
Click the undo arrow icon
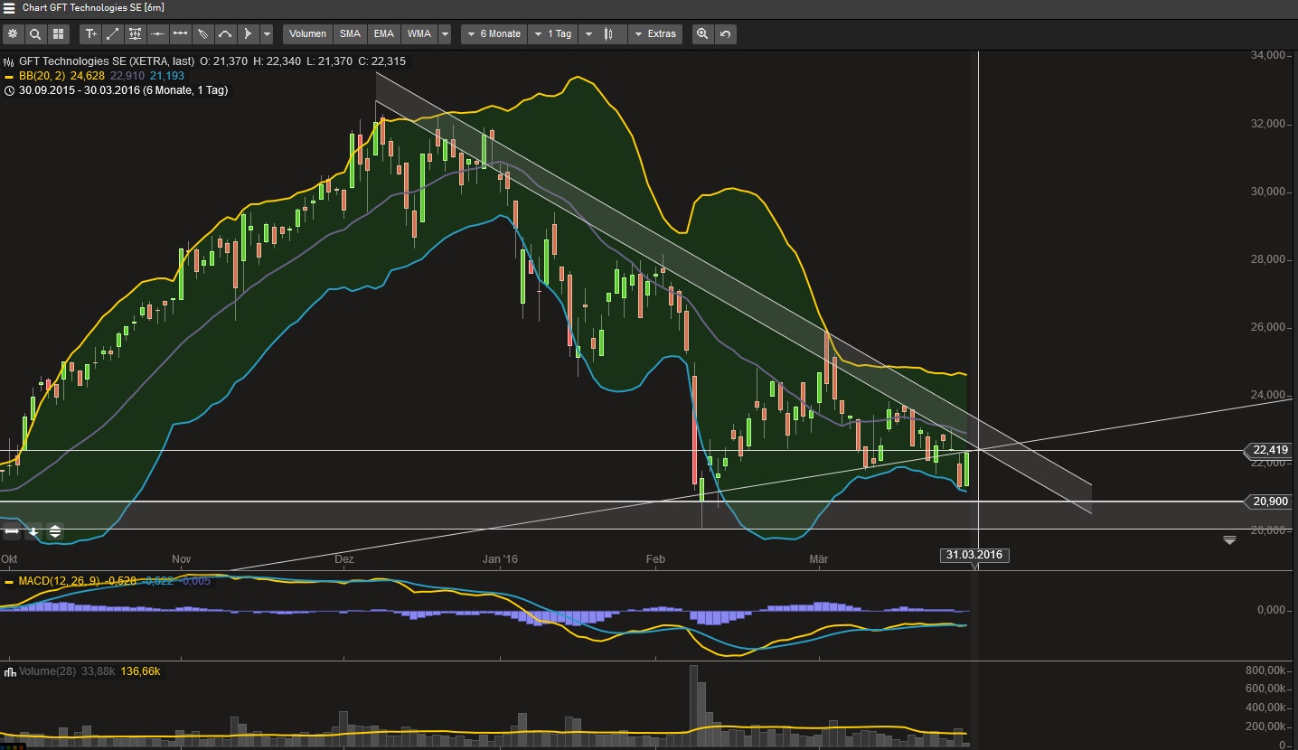pos(725,34)
